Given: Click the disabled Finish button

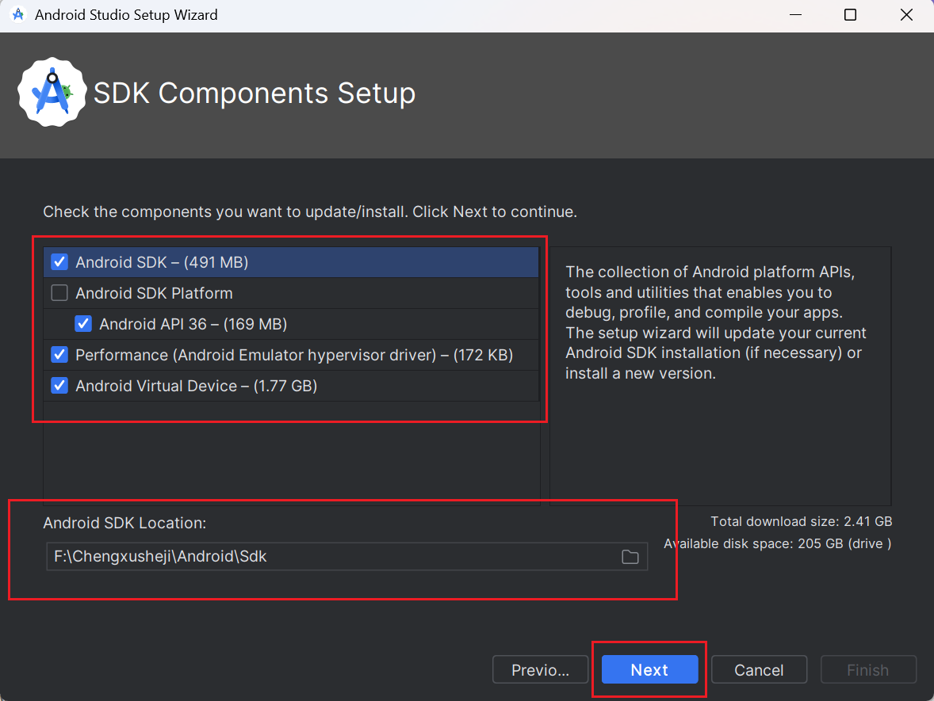Looking at the screenshot, I should [x=868, y=669].
